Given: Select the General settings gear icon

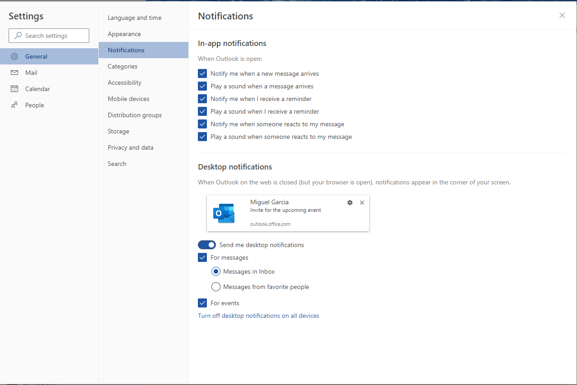Looking at the screenshot, I should click(14, 56).
